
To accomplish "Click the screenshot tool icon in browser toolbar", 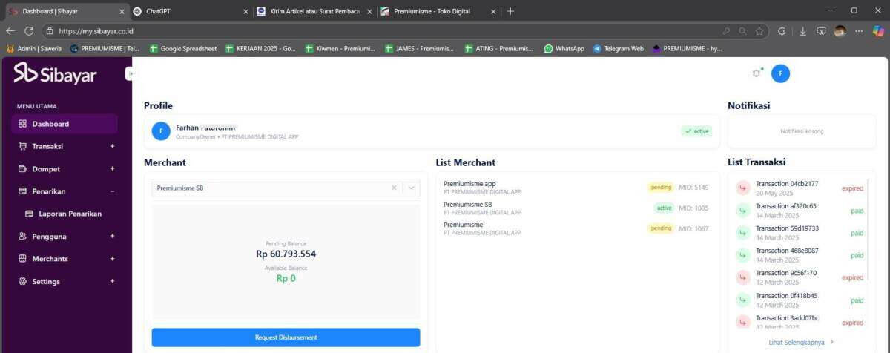I will coord(822,31).
